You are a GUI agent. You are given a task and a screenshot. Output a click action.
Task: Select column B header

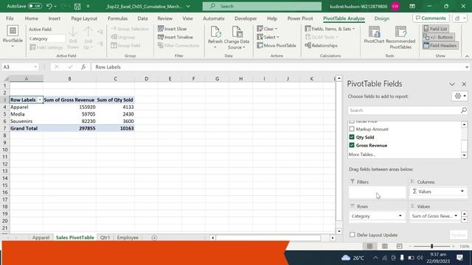[69, 79]
